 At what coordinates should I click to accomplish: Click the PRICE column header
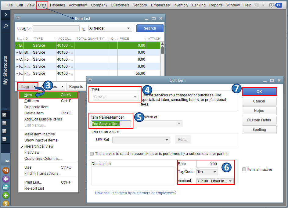tap(124, 38)
